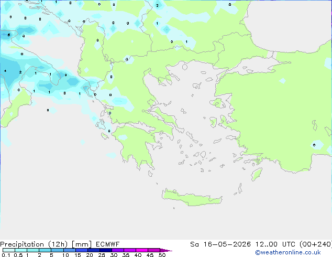Click the 25–30 mm navy legend swatch
This screenshot has width=332, height=257.
pyautogui.click(x=106, y=250)
